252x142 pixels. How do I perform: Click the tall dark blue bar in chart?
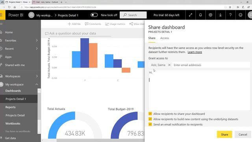coord(85,53)
